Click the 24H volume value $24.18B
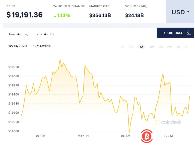 tap(134, 15)
